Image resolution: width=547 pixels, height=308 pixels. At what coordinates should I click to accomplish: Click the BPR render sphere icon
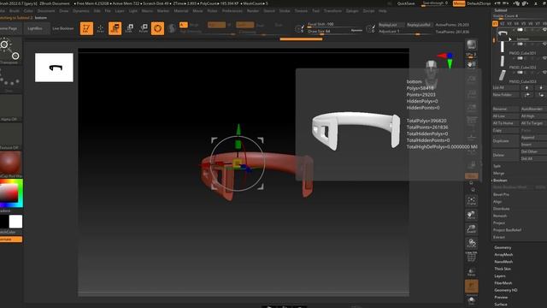471,45
